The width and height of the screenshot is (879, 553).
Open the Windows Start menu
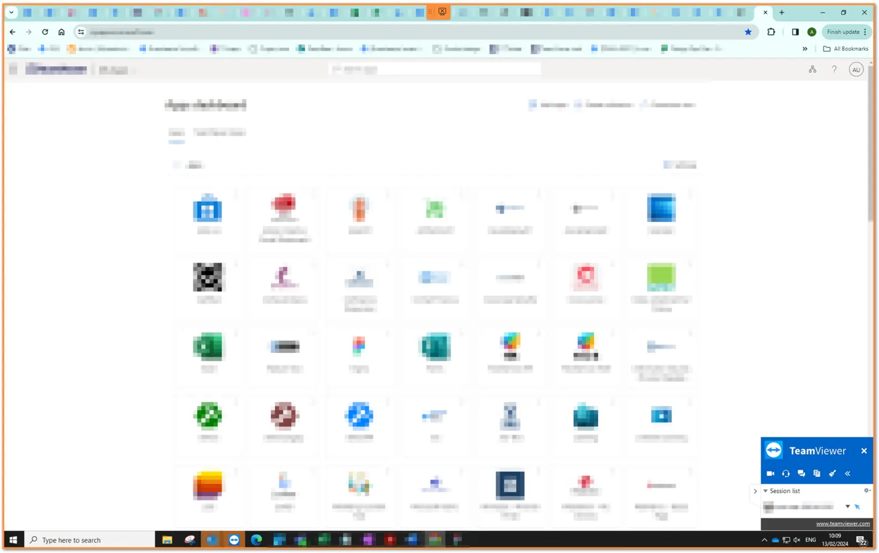pyautogui.click(x=13, y=540)
